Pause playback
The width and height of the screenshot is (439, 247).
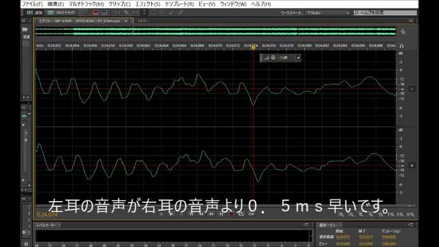point(181,214)
